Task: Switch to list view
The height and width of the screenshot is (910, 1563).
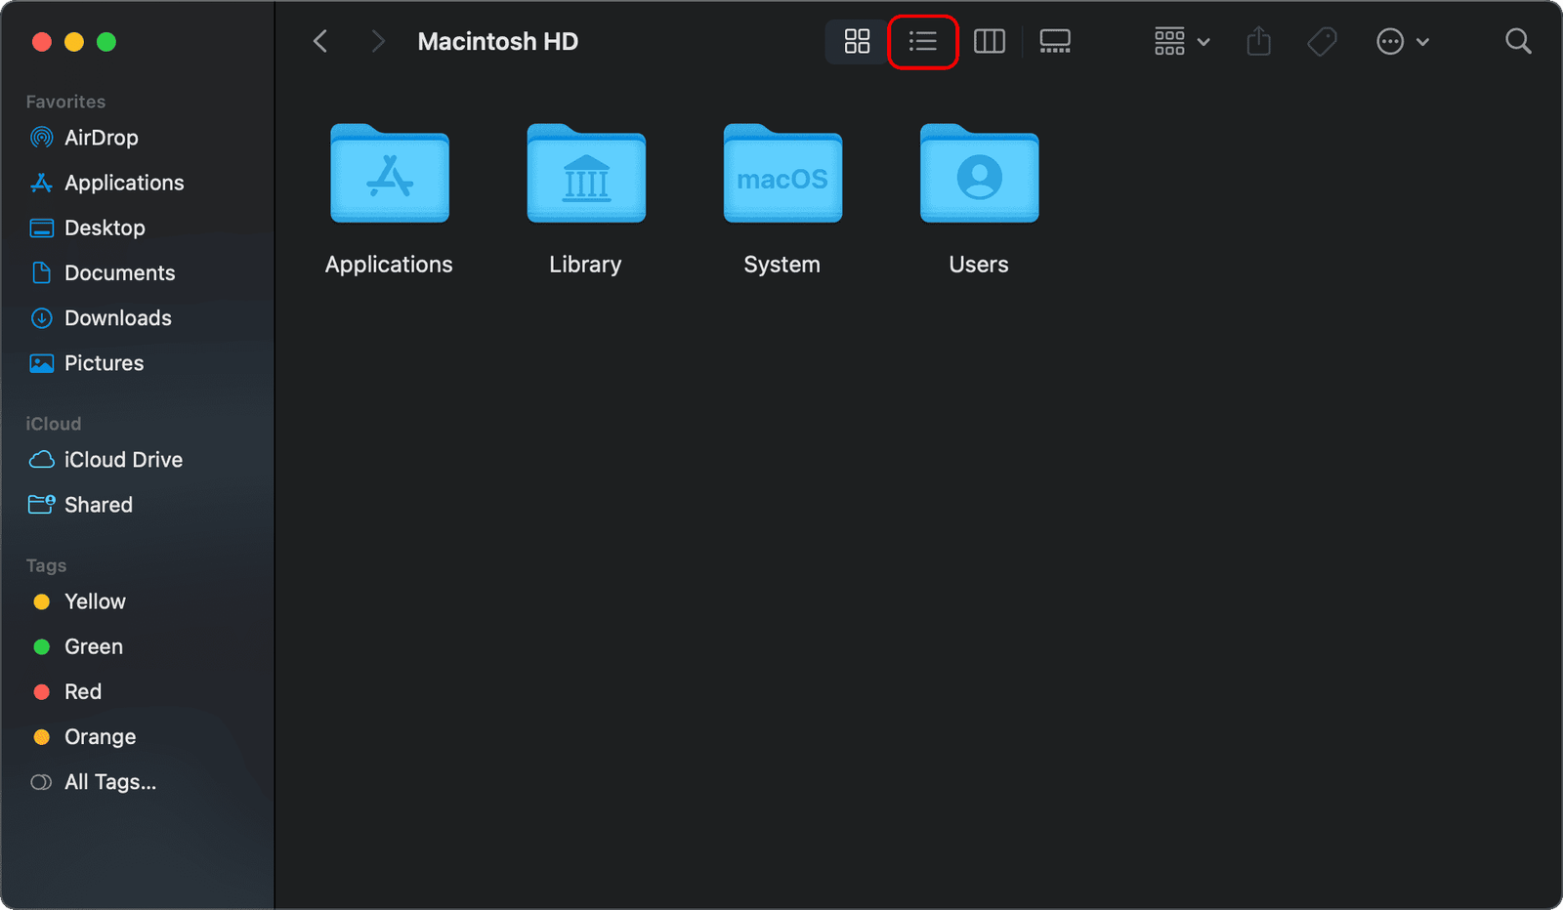Action: [922, 41]
